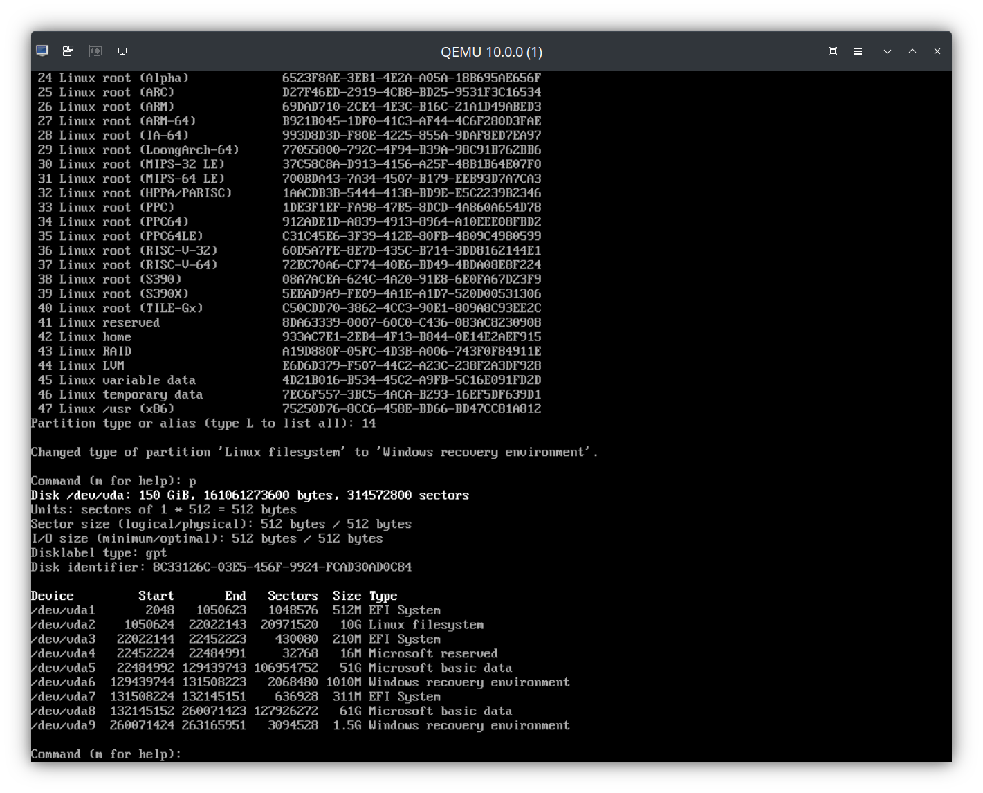Click the up chevron in the titlebar

click(x=912, y=51)
